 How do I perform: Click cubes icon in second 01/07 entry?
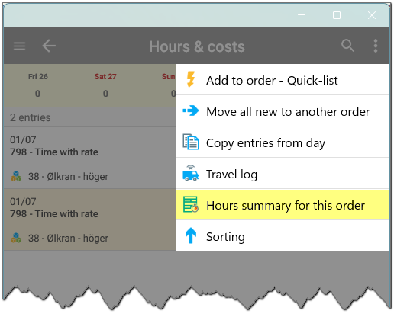tap(16, 238)
